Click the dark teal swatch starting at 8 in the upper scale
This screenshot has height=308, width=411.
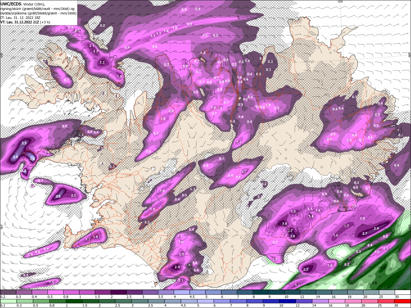(260, 292)
